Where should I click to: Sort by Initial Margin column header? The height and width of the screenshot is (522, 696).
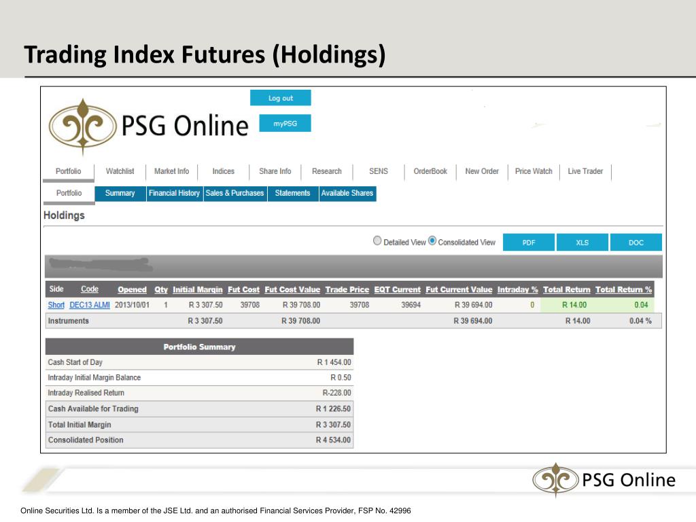[198, 290]
